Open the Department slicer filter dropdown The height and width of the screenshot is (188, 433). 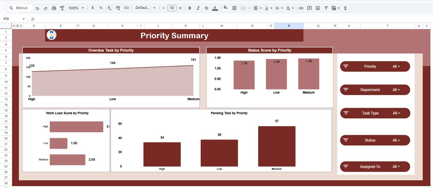(396, 90)
